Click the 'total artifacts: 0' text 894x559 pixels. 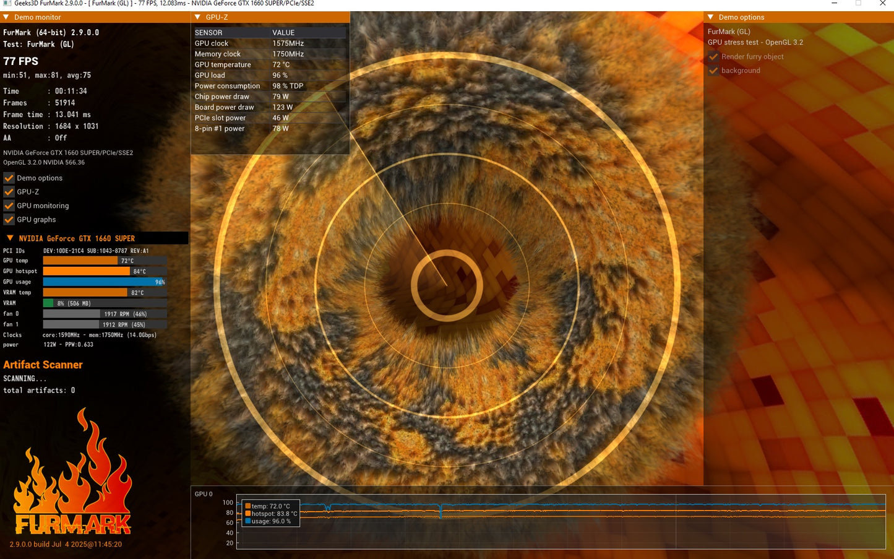coord(39,391)
